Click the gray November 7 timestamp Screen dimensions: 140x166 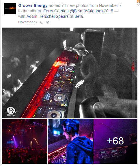coord(28,22)
